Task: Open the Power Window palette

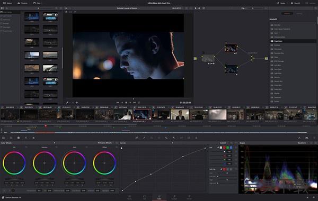Action: pyautogui.click(x=152, y=138)
